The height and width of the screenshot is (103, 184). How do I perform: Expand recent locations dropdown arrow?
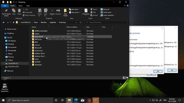(x=11, y=22)
